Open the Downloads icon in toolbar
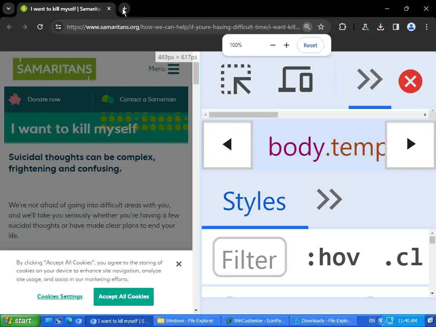Screen dimensions: 436x327 coord(380,27)
